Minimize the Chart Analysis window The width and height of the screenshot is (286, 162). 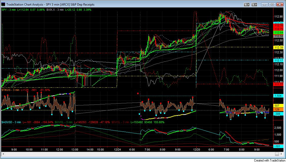[265, 4]
